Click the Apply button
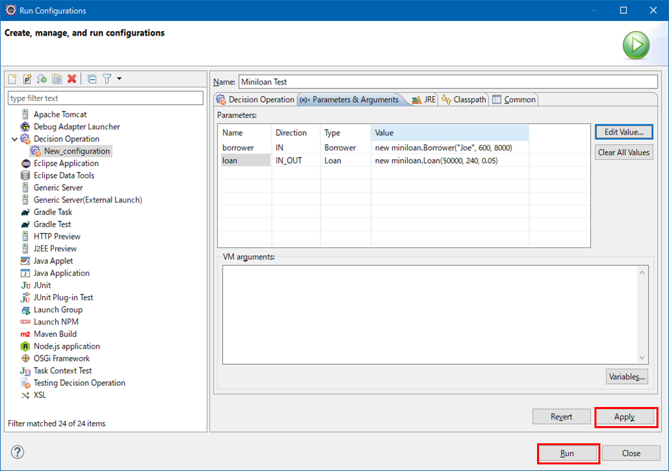The image size is (669, 471). 624,417
